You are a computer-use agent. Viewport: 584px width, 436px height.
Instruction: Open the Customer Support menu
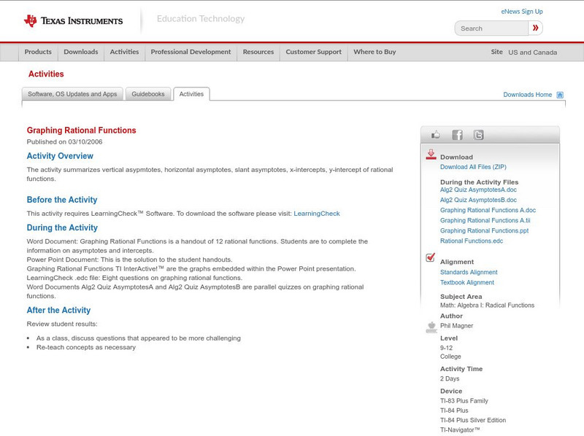point(314,52)
